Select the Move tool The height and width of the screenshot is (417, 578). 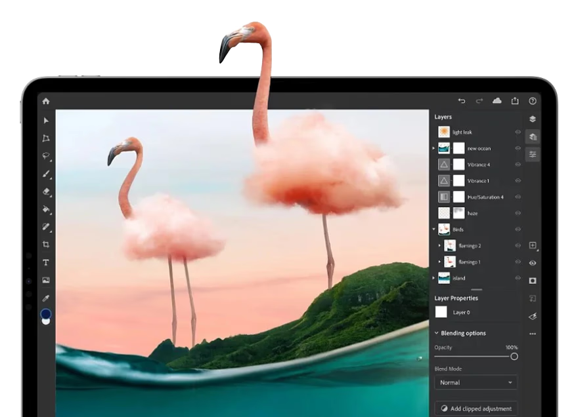coord(46,121)
